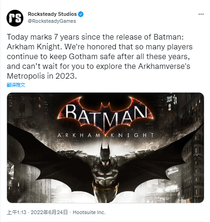This screenshot has height=222, width=210.
Task: Open the three-dot more options menu
Action: 201,14
